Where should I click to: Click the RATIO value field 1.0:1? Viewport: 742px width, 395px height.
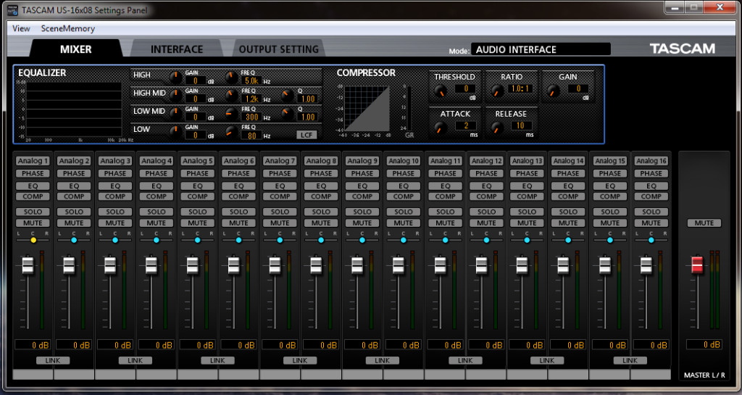520,88
